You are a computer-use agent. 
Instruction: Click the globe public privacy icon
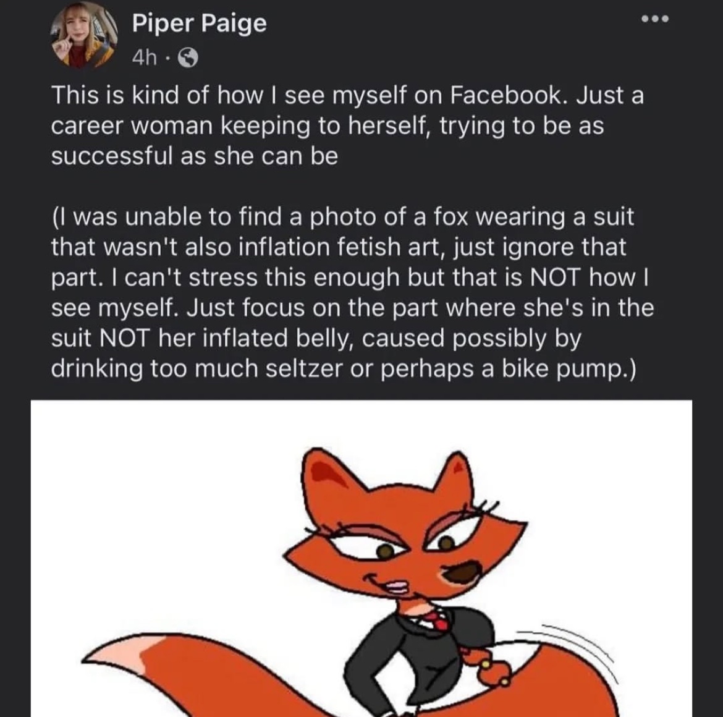pos(188,59)
